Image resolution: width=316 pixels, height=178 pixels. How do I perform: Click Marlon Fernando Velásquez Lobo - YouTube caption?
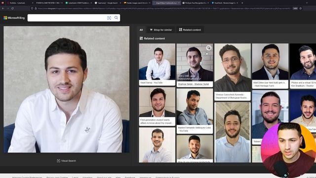coord(194,129)
